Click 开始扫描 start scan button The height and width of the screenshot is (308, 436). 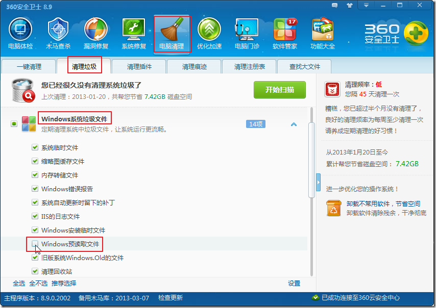[280, 90]
